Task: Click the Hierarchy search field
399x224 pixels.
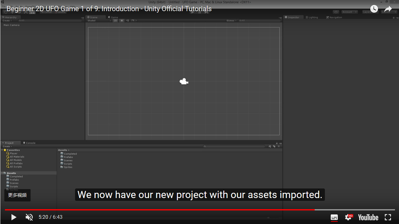Action: pyautogui.click(x=49, y=21)
